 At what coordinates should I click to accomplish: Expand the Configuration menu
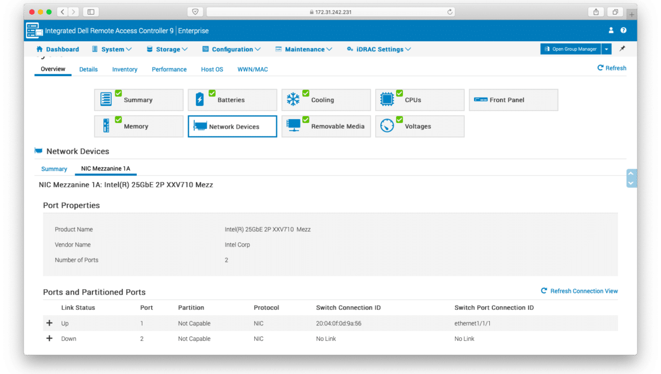click(232, 49)
